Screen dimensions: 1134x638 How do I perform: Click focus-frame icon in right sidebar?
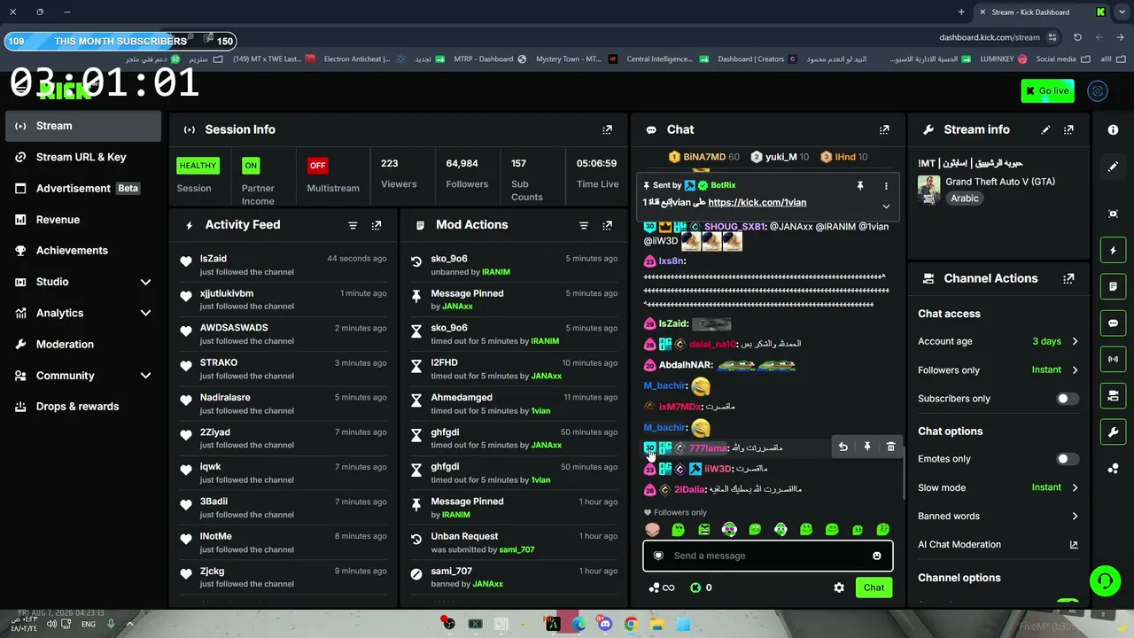tap(1114, 214)
